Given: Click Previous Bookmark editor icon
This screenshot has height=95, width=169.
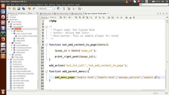Looking at the screenshot, I should tap(96, 17).
